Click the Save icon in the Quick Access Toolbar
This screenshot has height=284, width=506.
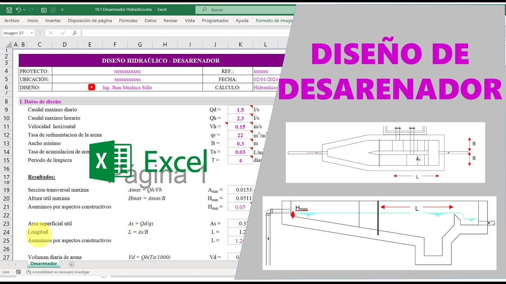[x=9, y=9]
